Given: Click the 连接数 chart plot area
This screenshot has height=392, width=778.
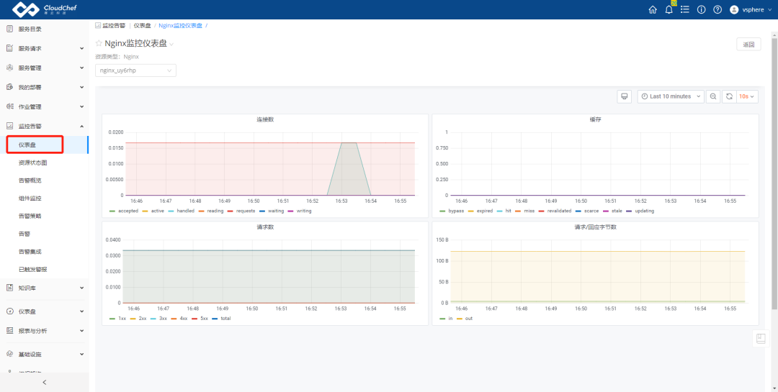Looking at the screenshot, I should [x=269, y=164].
